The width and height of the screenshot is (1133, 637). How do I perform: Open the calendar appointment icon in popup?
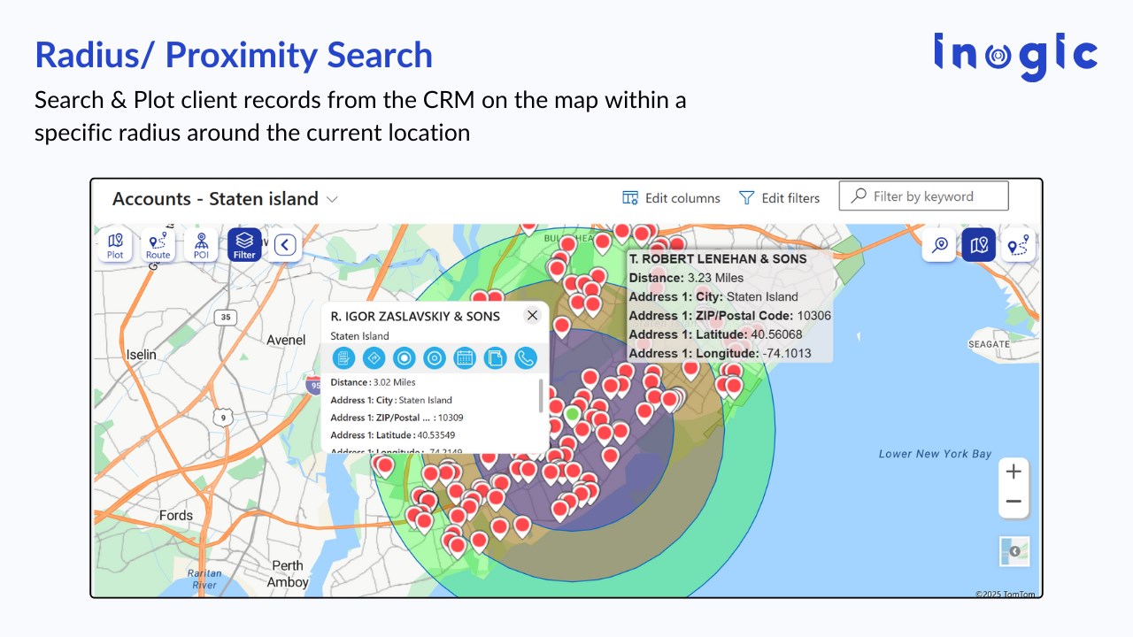465,357
